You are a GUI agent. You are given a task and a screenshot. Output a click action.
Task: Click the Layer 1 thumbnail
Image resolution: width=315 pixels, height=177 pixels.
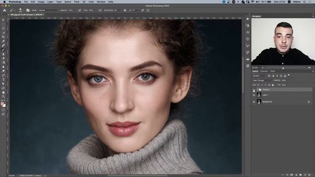259,95
